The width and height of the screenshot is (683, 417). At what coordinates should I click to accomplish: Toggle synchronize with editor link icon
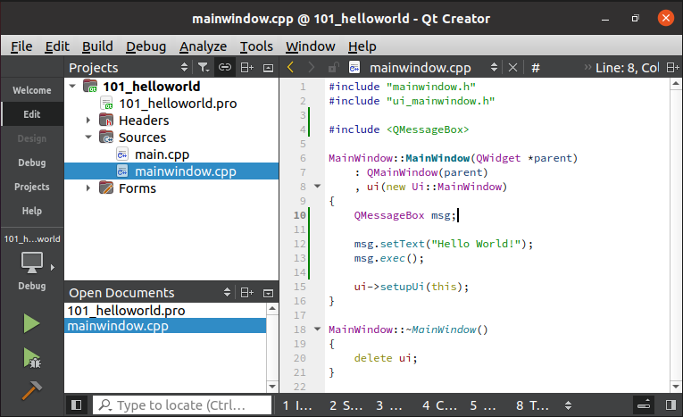(225, 68)
